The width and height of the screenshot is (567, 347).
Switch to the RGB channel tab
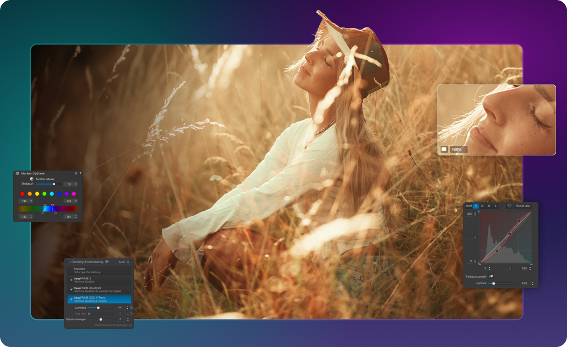468,206
